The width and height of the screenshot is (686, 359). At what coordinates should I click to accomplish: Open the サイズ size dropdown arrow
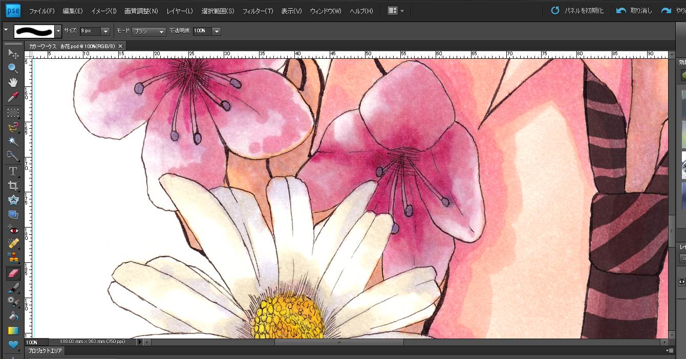point(105,31)
